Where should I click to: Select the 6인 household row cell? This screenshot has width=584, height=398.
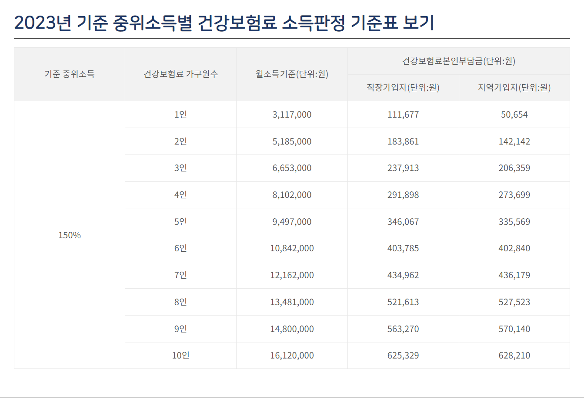point(181,248)
